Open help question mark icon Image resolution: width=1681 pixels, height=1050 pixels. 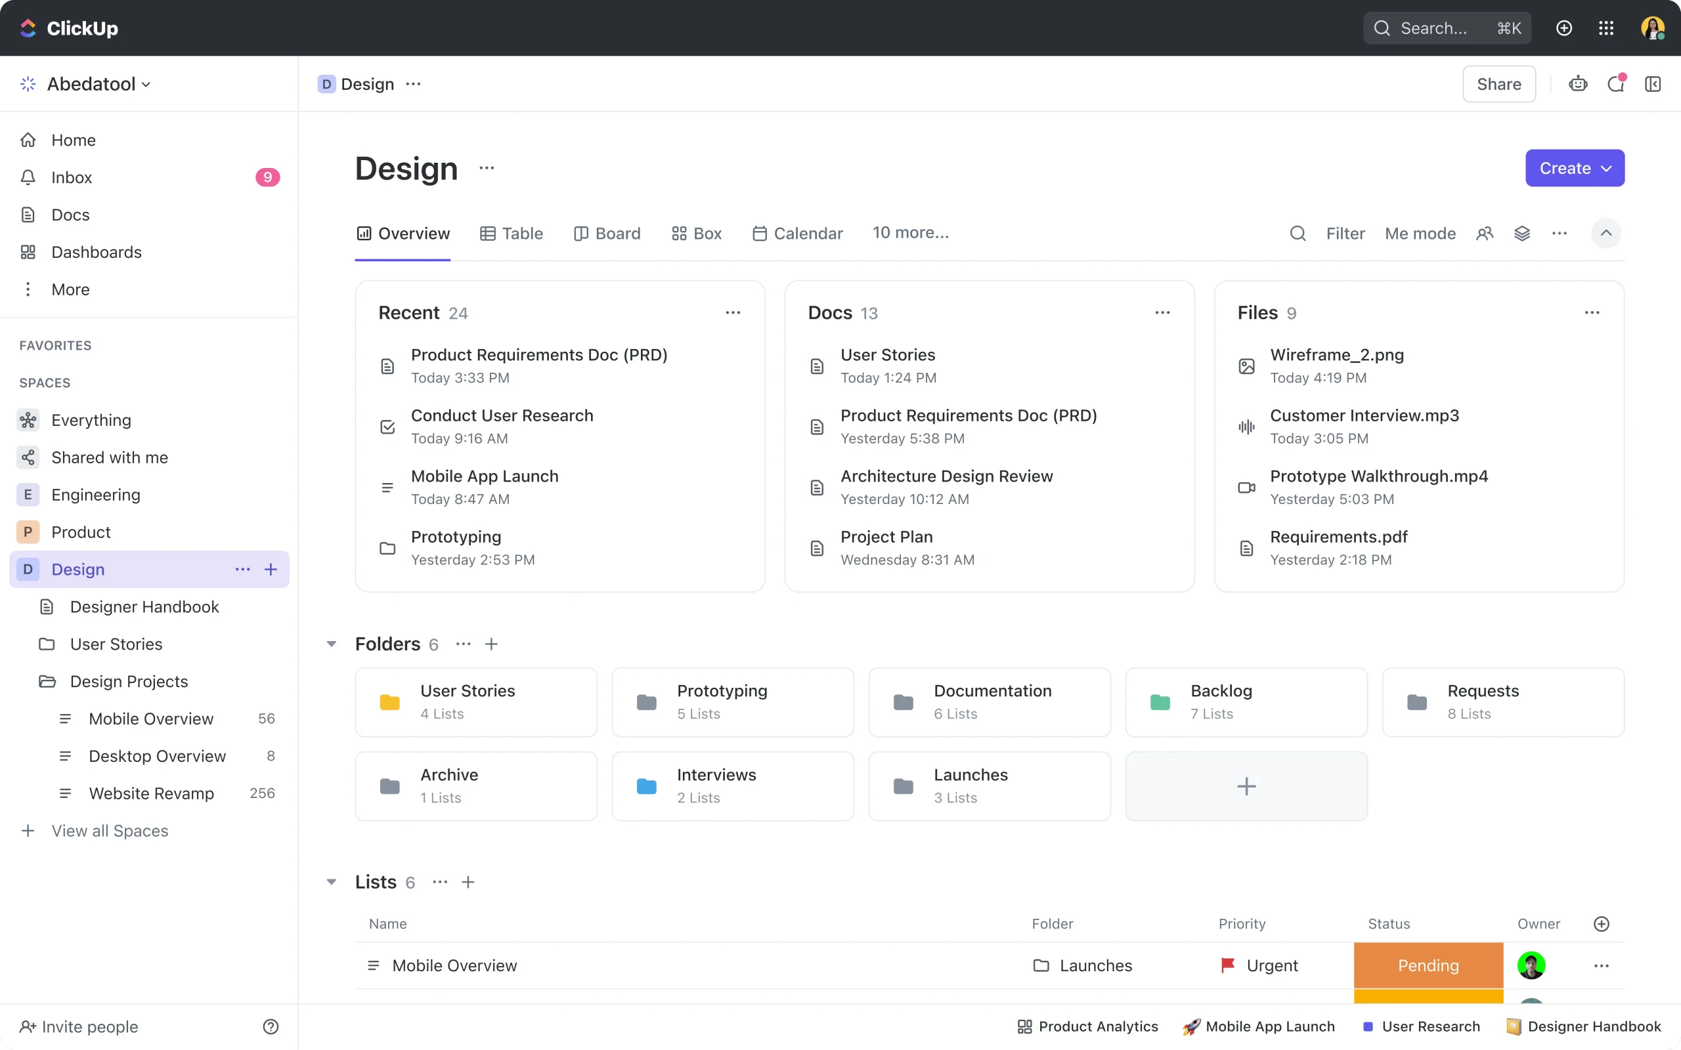[271, 1026]
